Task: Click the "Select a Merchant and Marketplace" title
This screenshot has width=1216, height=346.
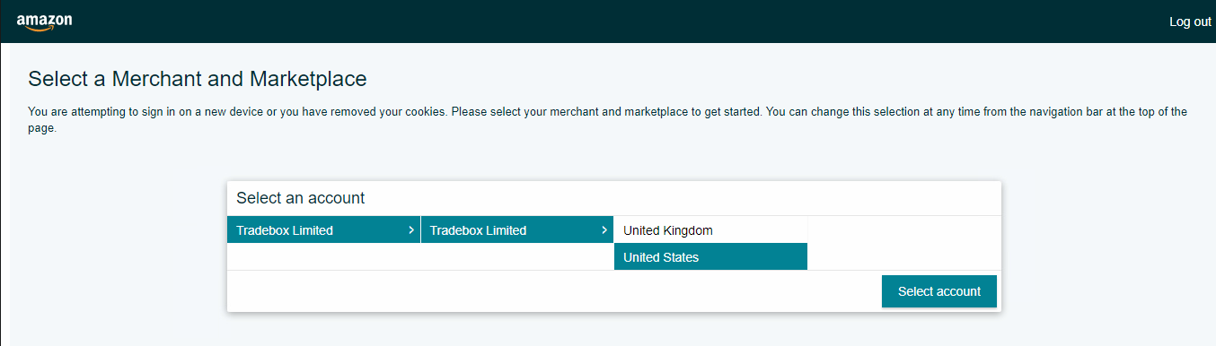Action: (x=198, y=79)
